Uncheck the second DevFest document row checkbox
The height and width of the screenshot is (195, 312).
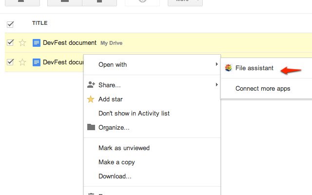tap(10, 62)
